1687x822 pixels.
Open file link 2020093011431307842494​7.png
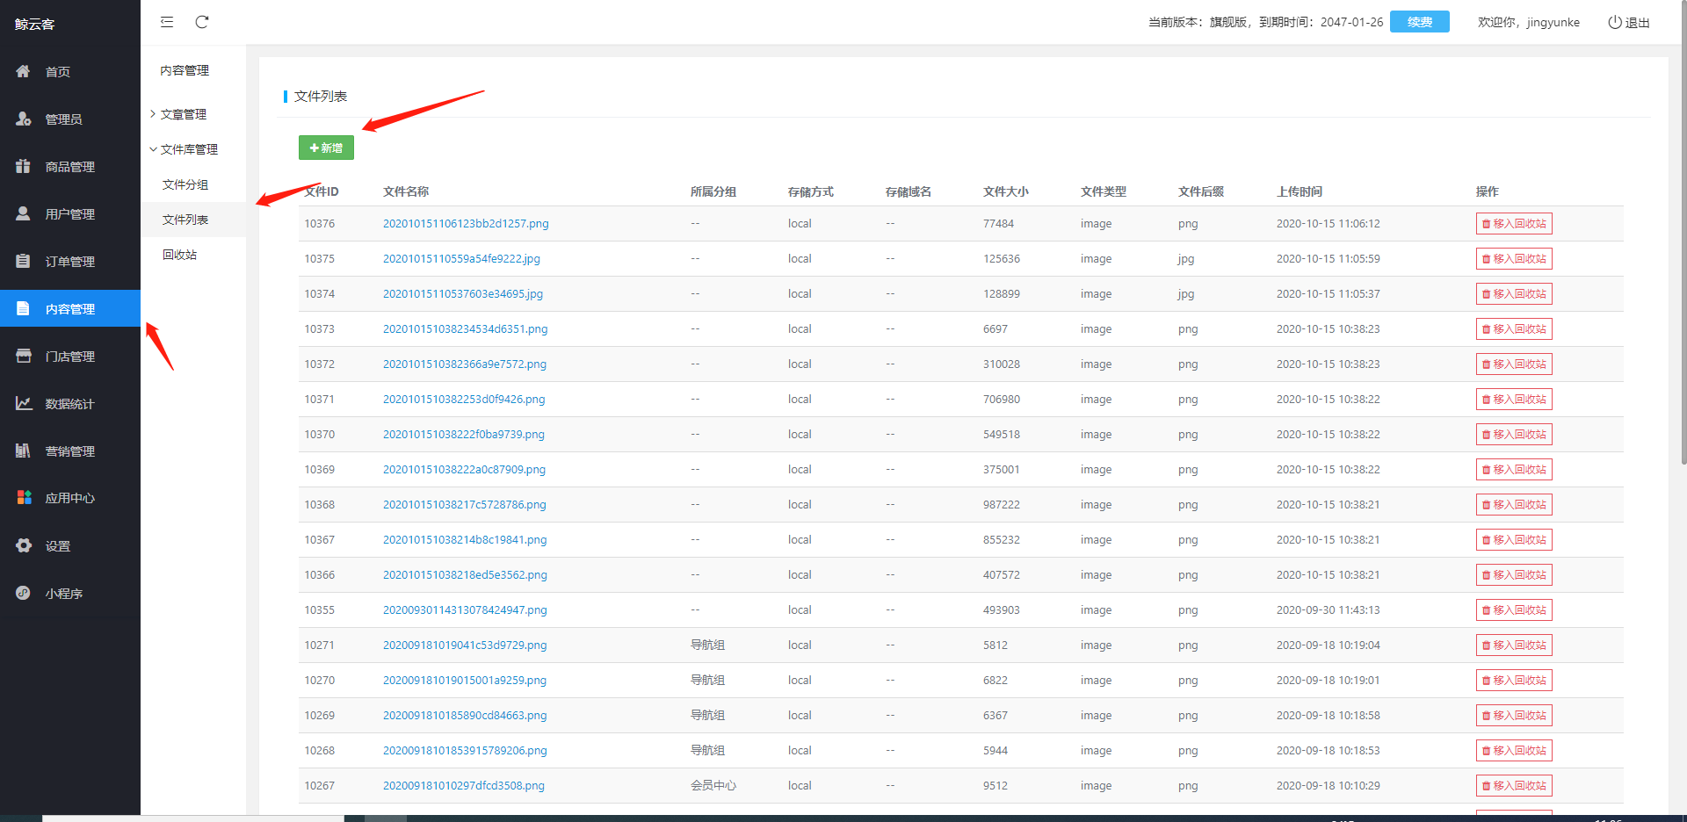tap(465, 610)
